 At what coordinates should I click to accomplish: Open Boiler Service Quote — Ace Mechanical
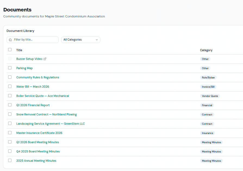click(43, 96)
